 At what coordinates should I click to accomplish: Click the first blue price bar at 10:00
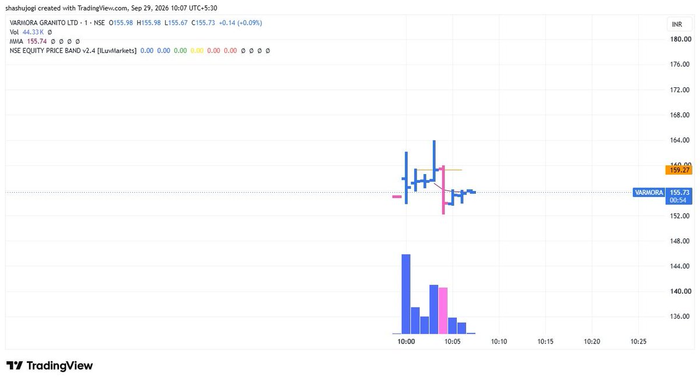tap(406, 178)
